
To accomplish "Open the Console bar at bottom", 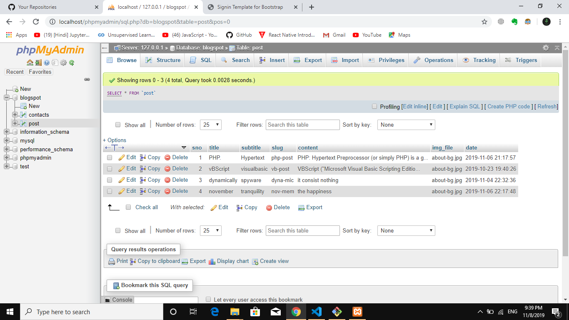I will click(x=119, y=300).
